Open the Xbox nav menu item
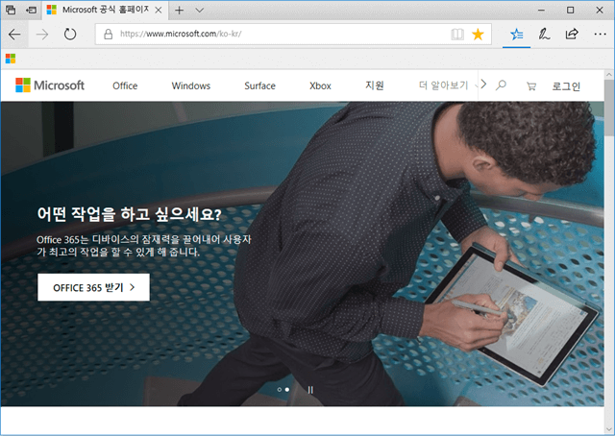Viewport: 615px width, 436px height. click(320, 85)
